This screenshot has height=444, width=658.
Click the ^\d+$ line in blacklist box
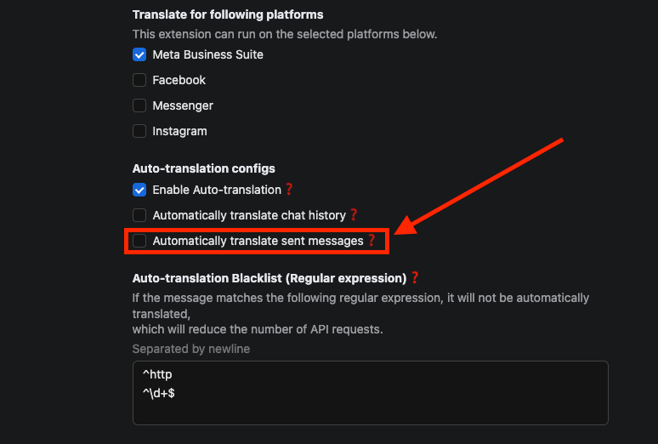pos(160,393)
